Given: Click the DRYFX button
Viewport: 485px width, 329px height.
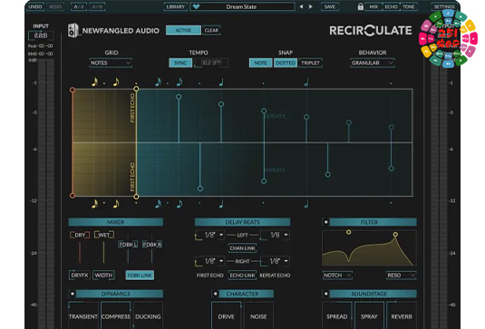Looking at the screenshot, I should 80,276.
